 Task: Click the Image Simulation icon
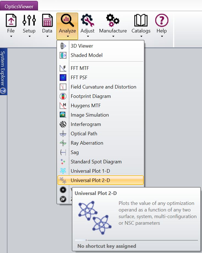[x=63, y=115]
